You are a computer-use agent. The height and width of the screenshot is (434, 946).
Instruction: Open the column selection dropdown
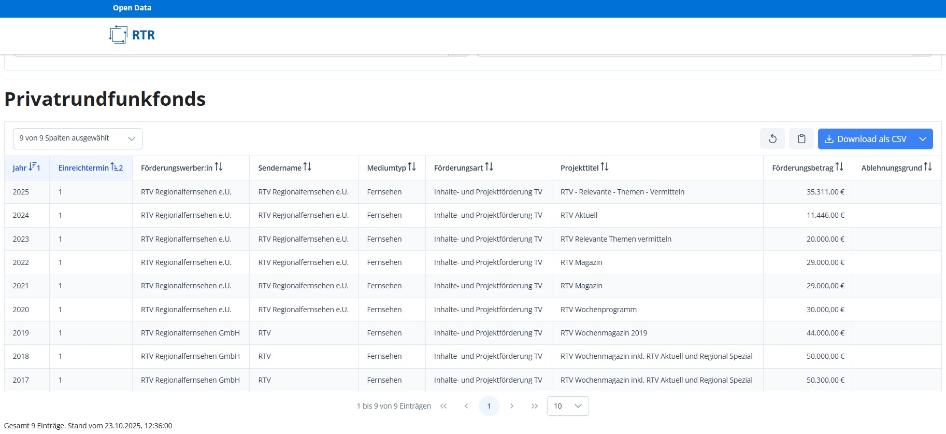click(x=78, y=138)
